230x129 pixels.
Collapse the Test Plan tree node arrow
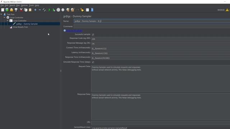tap(1, 14)
